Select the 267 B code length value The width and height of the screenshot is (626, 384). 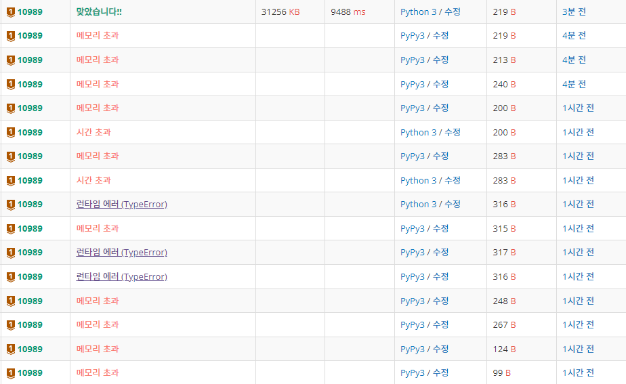pyautogui.click(x=504, y=325)
